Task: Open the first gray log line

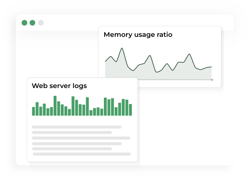Action: pos(77,127)
